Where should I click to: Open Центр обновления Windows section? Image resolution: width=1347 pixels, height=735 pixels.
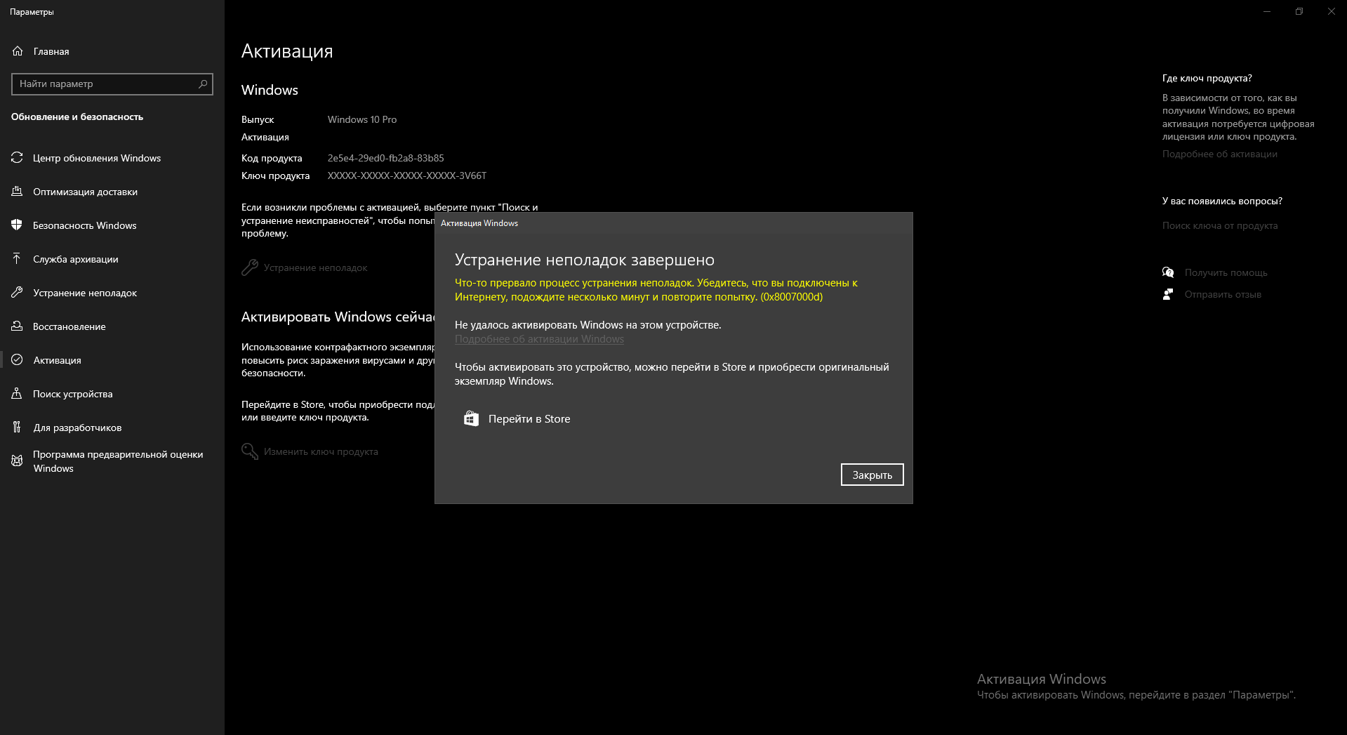pos(112,158)
